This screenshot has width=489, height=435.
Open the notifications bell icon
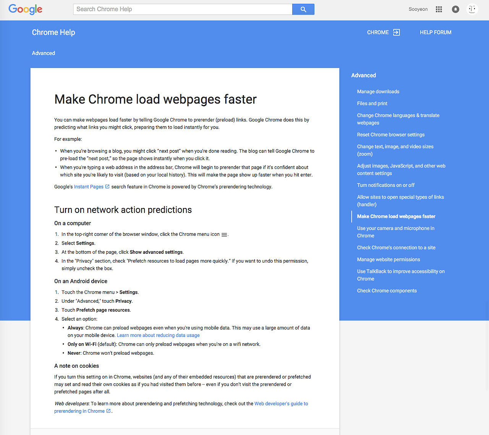(x=455, y=9)
